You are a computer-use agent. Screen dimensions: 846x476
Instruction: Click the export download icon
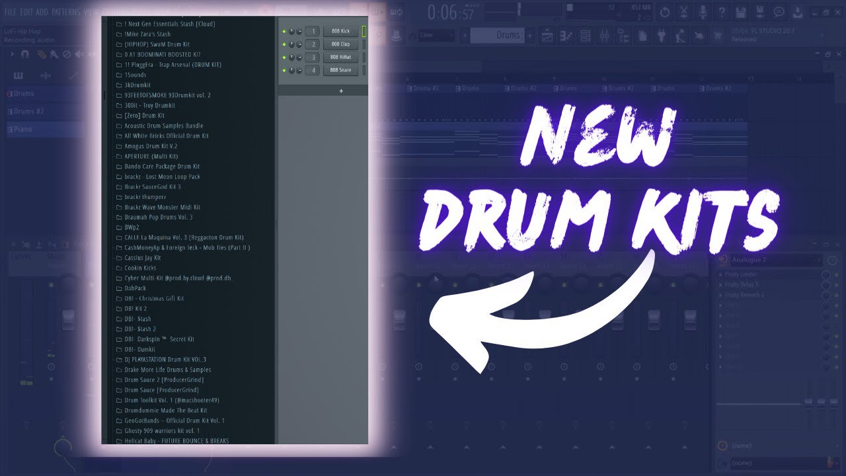click(798, 12)
